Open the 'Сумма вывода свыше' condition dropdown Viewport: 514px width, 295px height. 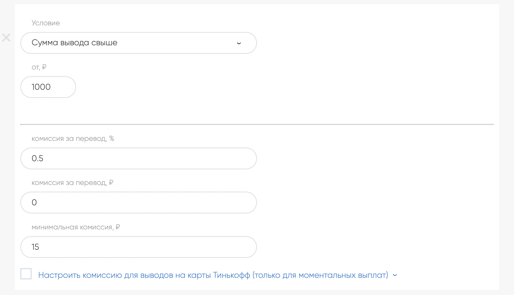point(138,43)
